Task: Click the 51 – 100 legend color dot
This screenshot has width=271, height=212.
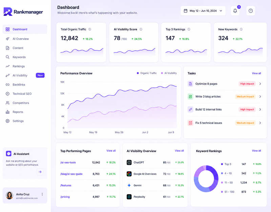Action: point(222,192)
